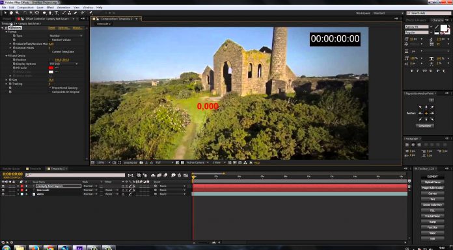
Task: Take a snapshot in viewer
Action: tap(141, 162)
